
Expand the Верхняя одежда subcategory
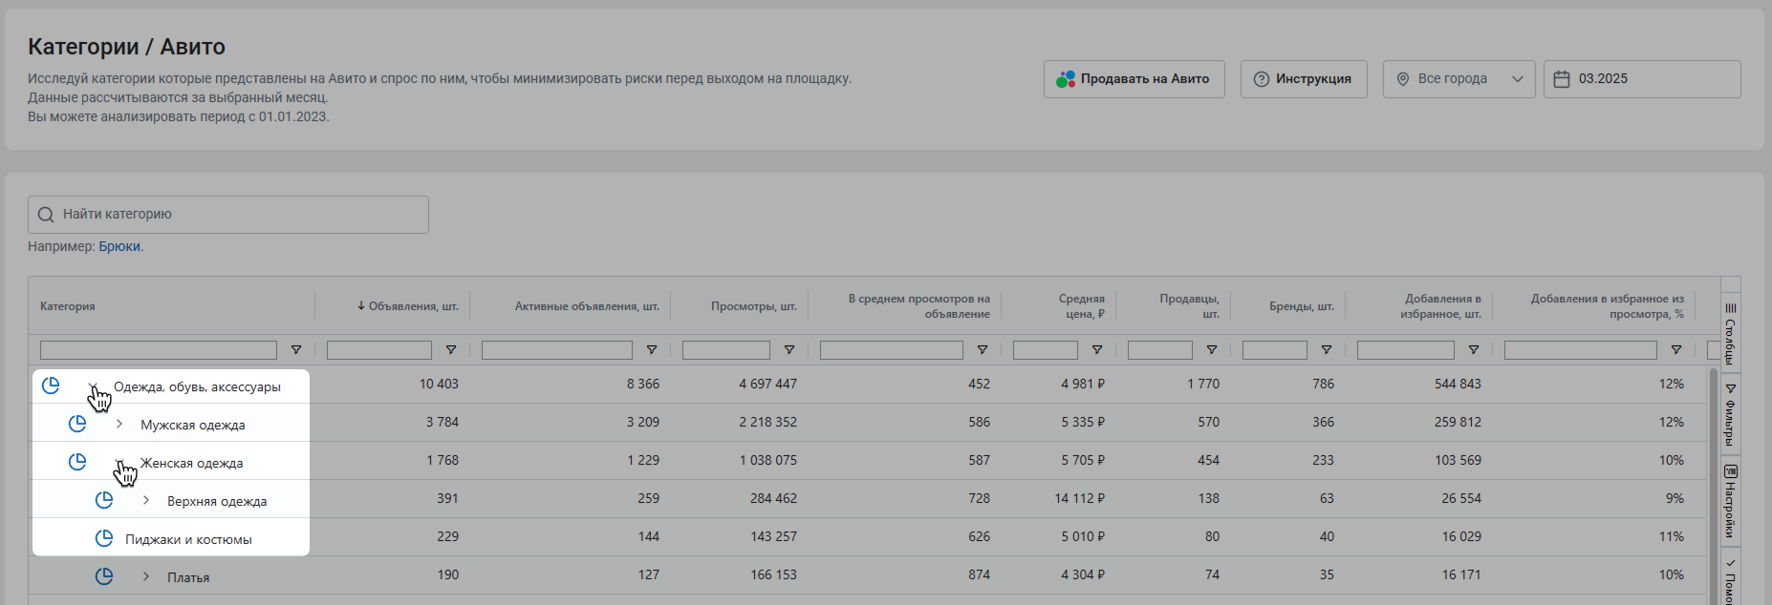coord(146,500)
